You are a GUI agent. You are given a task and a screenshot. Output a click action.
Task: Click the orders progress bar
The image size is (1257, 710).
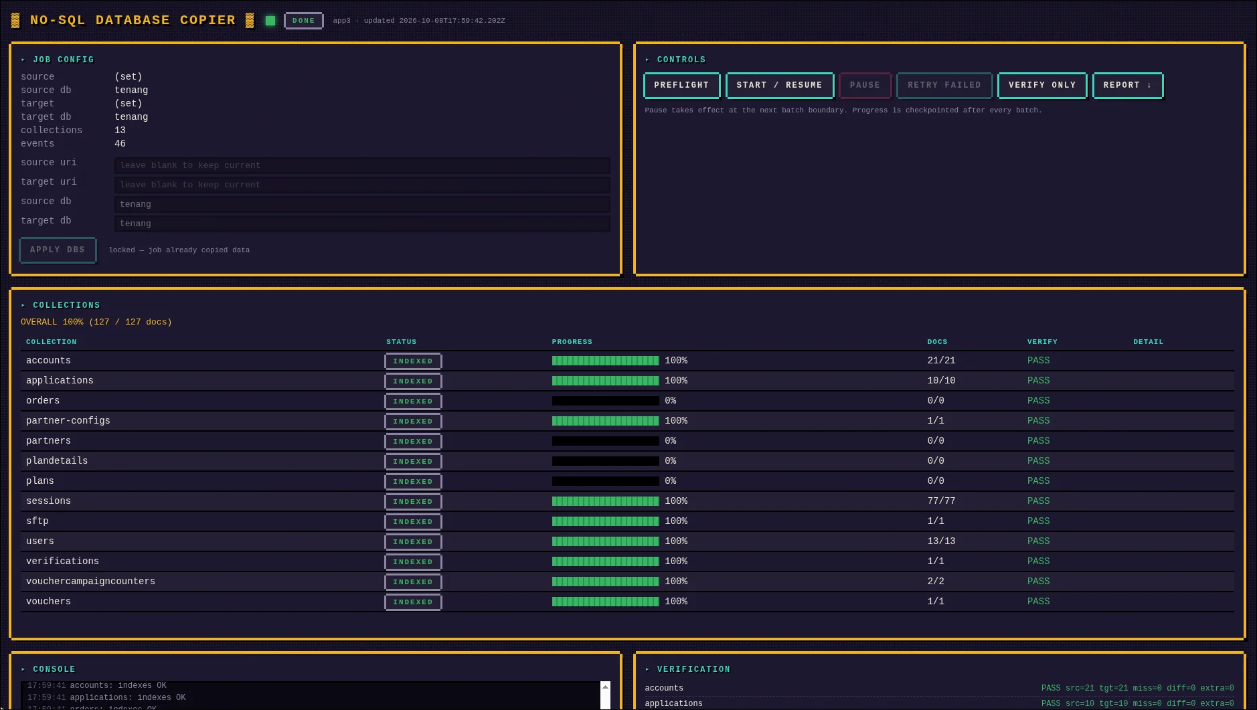605,401
